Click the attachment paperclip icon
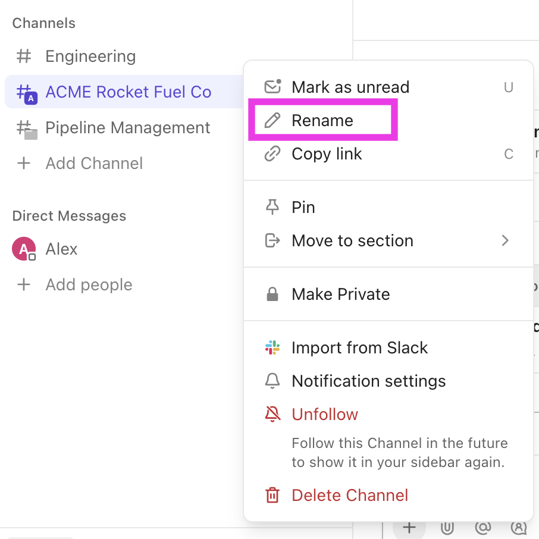The width and height of the screenshot is (539, 539). [447, 527]
